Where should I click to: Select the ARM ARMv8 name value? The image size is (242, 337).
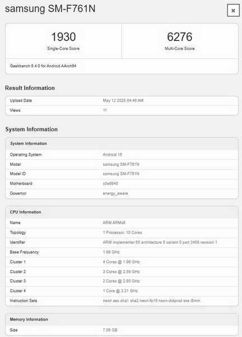(x=114, y=222)
